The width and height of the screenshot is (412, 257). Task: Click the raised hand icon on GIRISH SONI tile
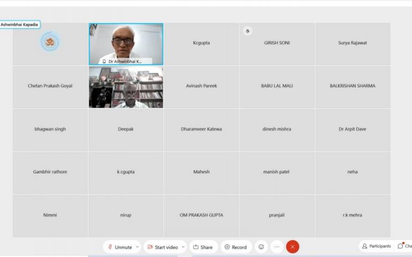point(248,31)
